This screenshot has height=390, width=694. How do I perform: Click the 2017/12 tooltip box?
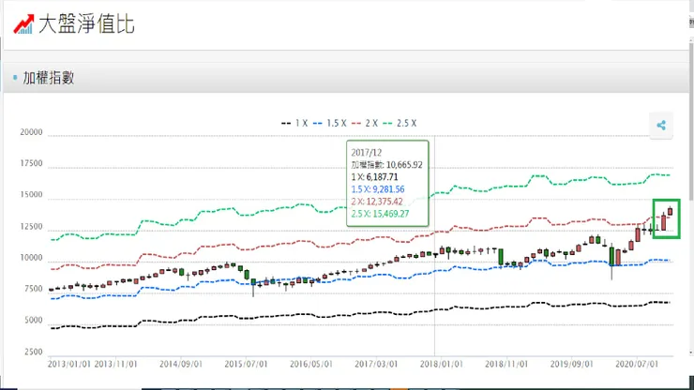(387, 185)
